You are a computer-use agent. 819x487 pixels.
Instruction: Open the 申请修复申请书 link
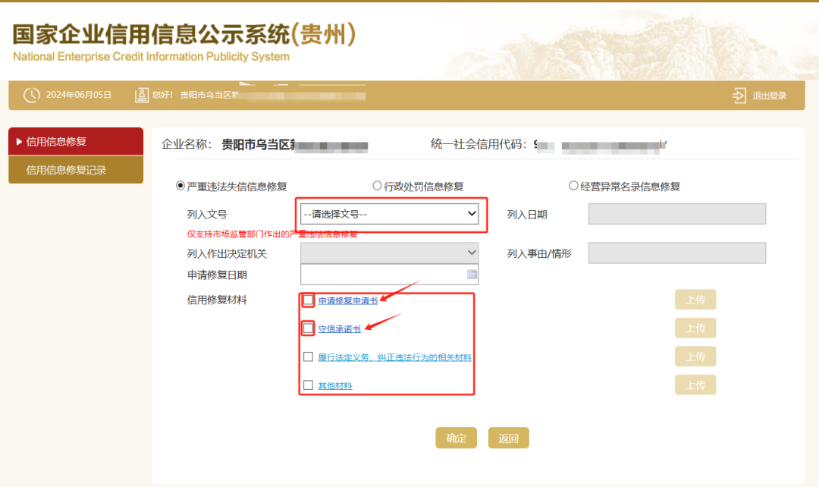(348, 300)
